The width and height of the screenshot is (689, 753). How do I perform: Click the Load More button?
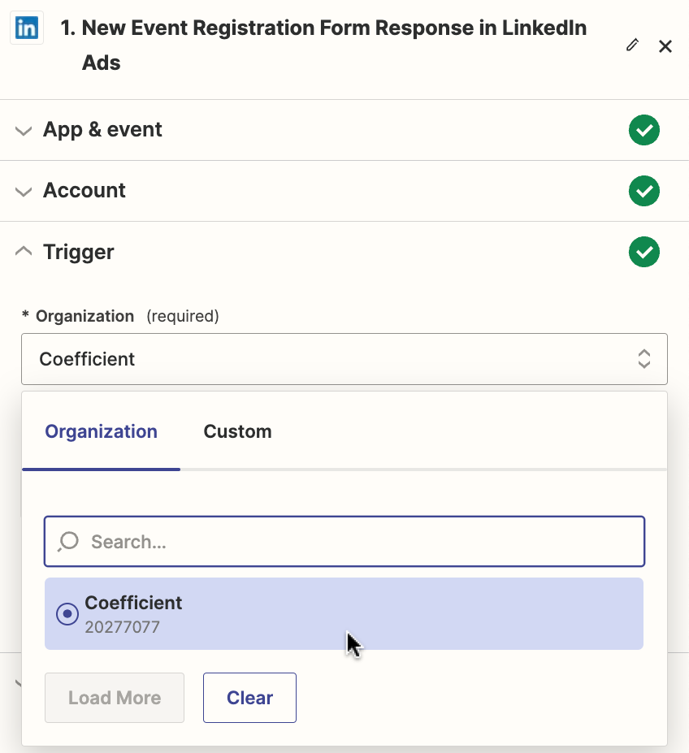[x=115, y=697]
